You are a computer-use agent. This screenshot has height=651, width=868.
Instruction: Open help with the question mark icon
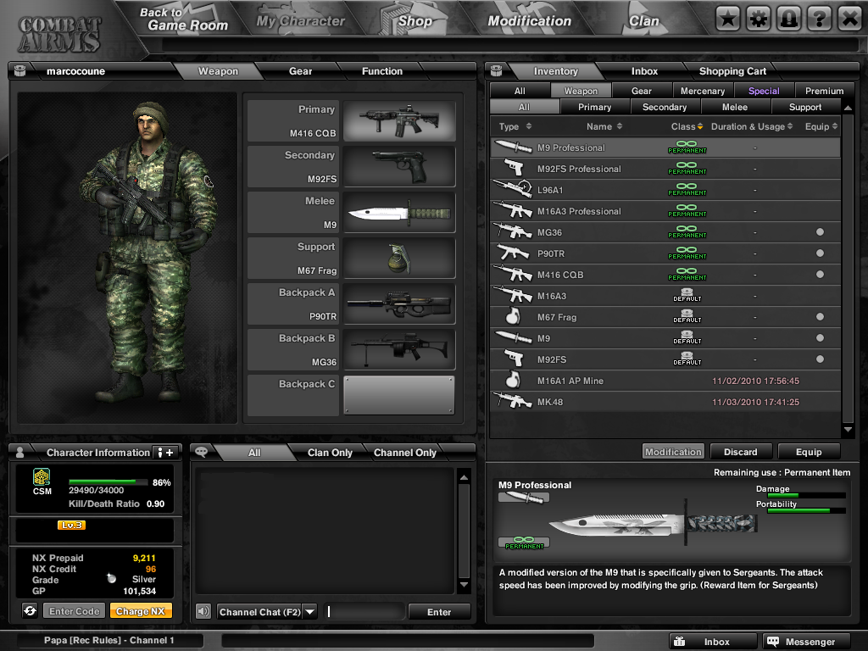click(820, 19)
